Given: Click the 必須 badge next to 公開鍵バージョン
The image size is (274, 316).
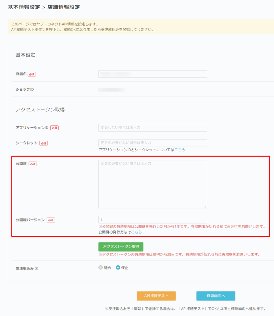Looking at the screenshot, I should (51, 220).
